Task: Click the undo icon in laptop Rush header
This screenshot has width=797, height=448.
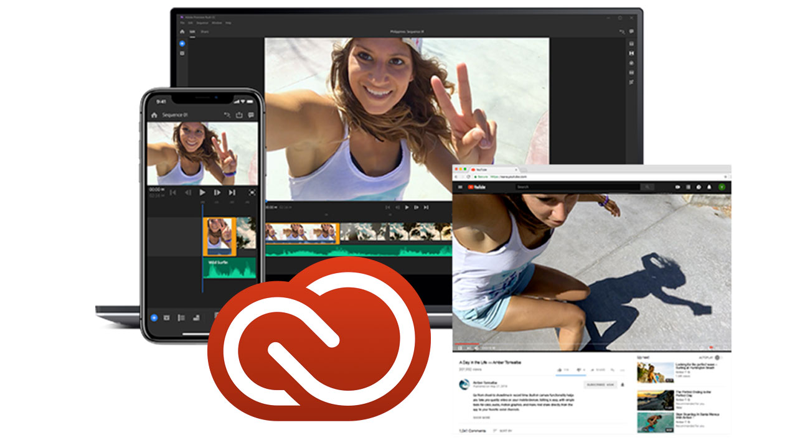Action: pyautogui.click(x=621, y=31)
